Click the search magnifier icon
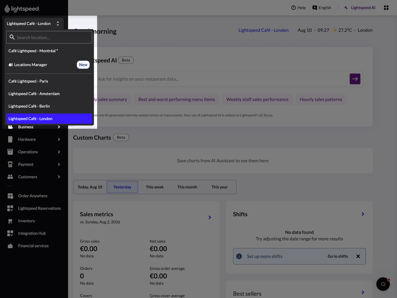This screenshot has height=298, width=397. click(x=12, y=37)
